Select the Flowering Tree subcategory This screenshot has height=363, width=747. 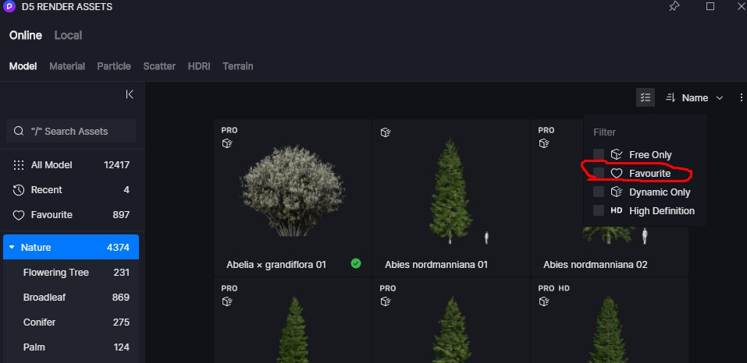[x=71, y=273]
